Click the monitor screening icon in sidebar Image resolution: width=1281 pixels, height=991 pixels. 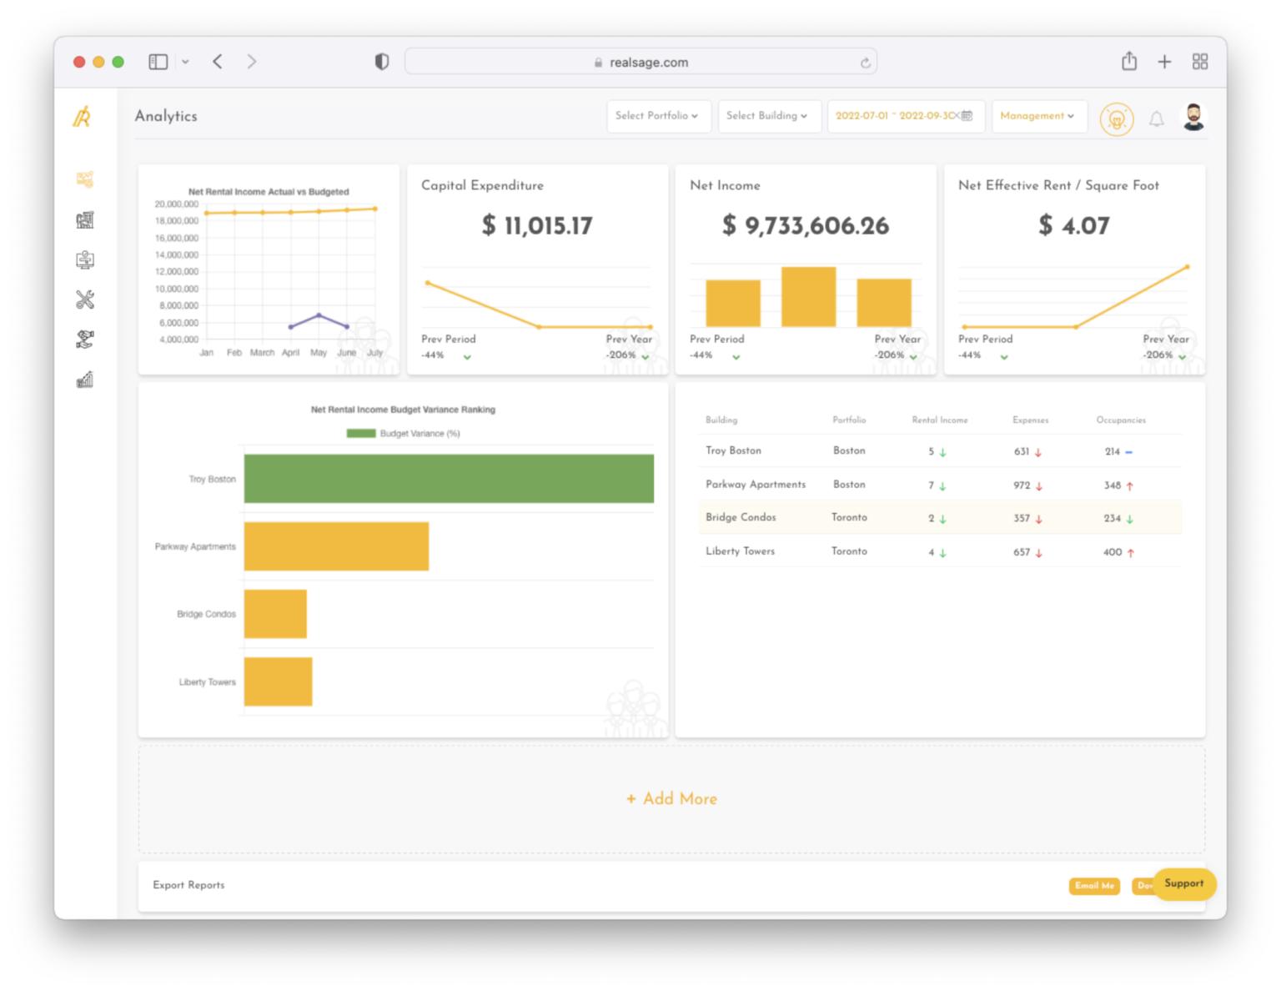83,259
